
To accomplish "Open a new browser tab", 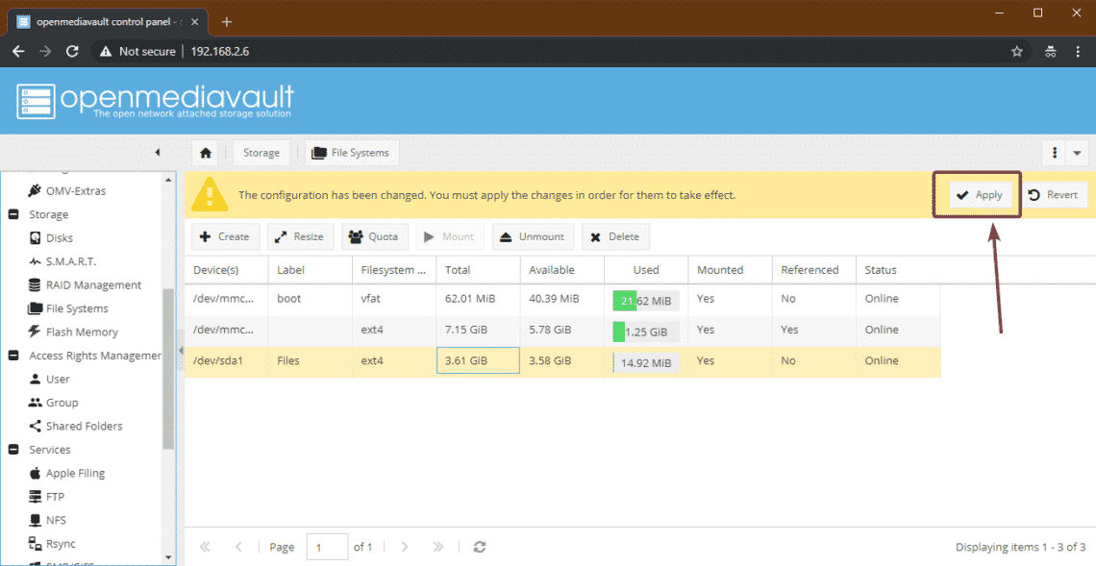I will [x=227, y=22].
